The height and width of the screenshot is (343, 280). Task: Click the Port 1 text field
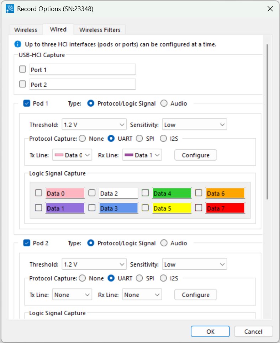pos(83,70)
